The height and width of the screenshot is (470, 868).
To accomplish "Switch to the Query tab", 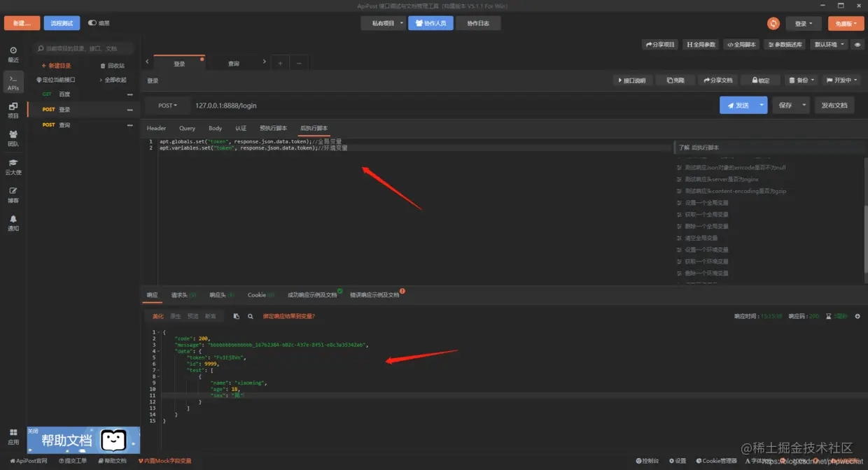I will point(187,129).
